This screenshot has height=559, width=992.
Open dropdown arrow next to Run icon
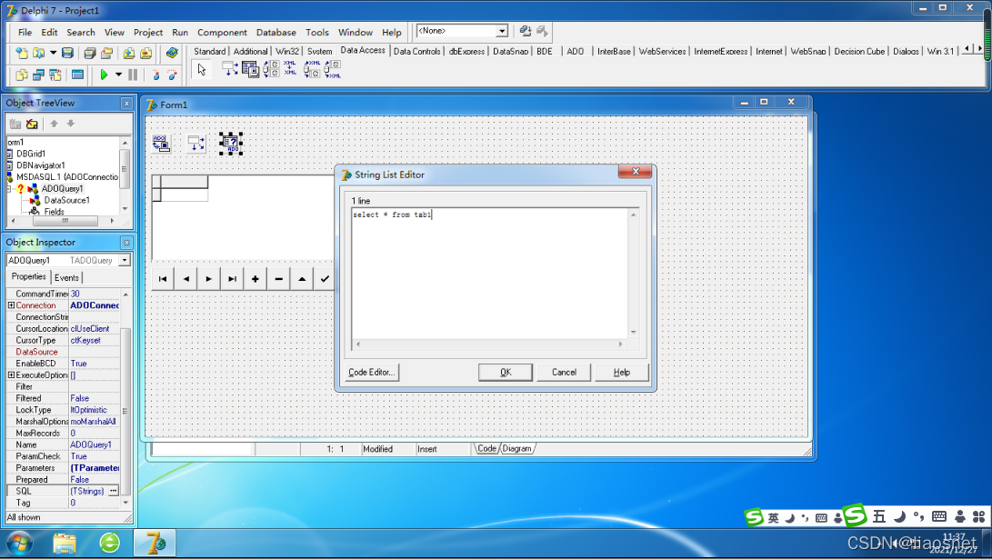[x=118, y=75]
